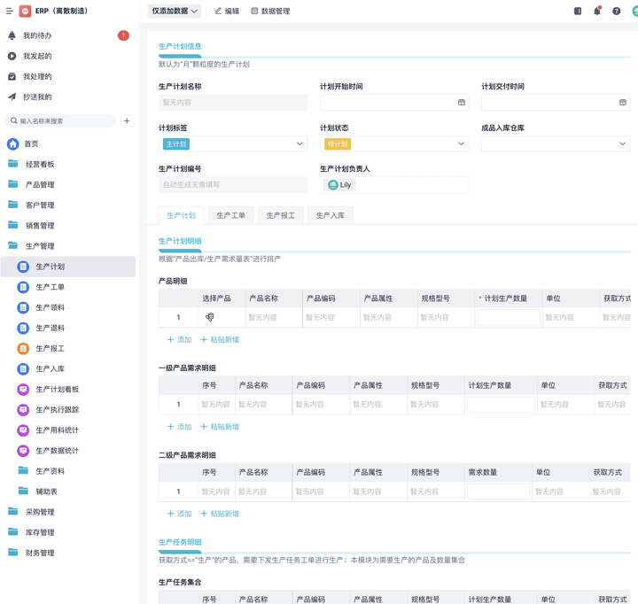Click 添加 under 产品明细 table
Image resolution: width=638 pixels, height=604 pixels.
[180, 340]
